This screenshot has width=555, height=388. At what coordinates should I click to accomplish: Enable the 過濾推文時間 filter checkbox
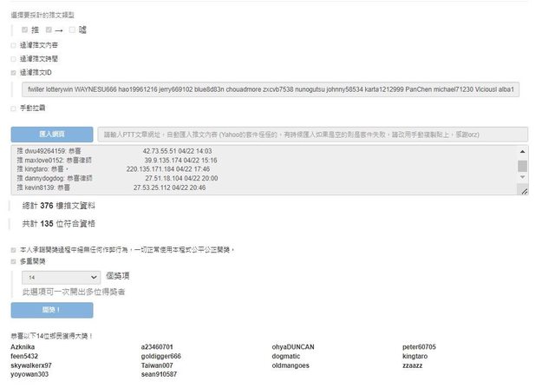click(13, 59)
